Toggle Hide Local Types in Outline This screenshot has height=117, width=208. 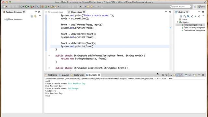(x=199, y=16)
